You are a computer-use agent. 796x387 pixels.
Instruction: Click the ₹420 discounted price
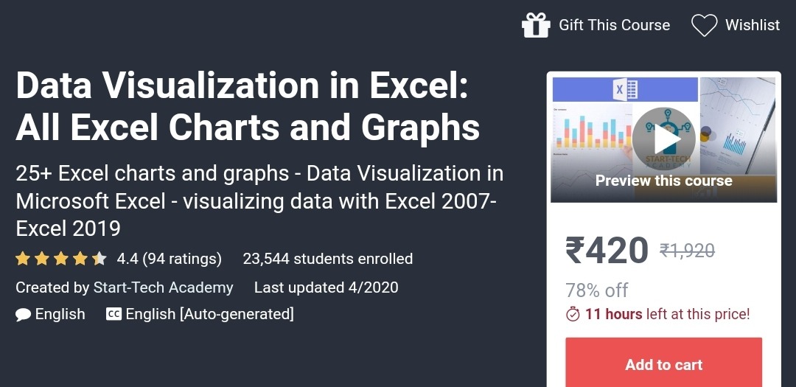tap(607, 251)
